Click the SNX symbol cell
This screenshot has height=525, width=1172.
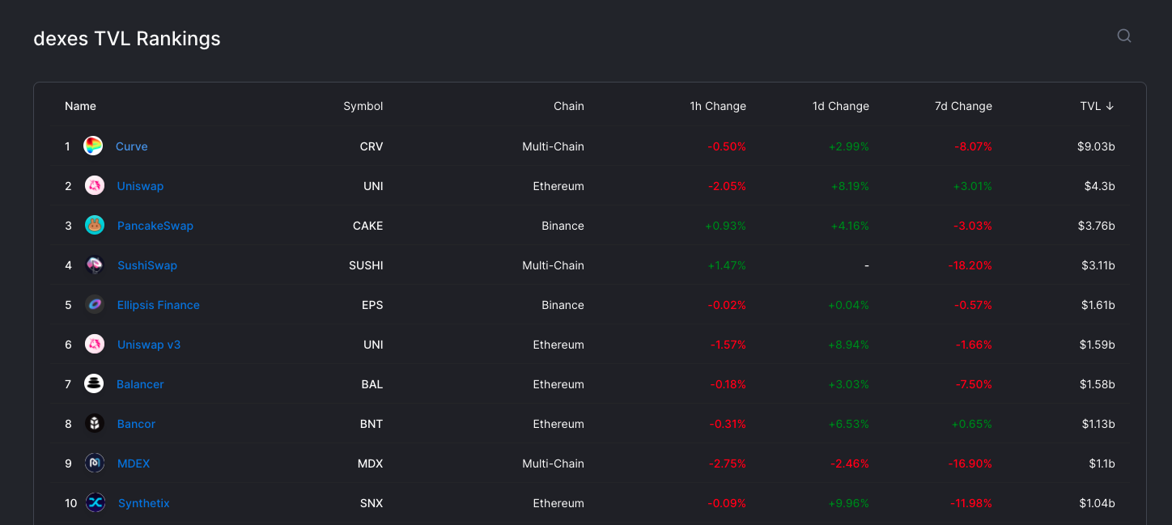[x=372, y=503]
